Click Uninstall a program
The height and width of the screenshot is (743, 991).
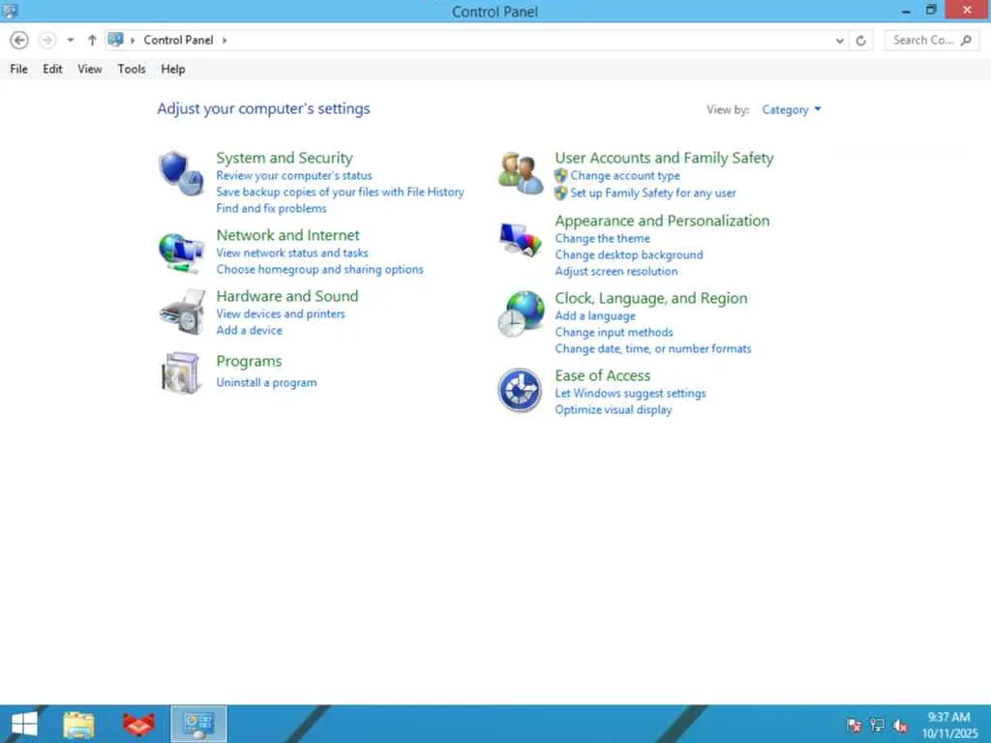266,383
